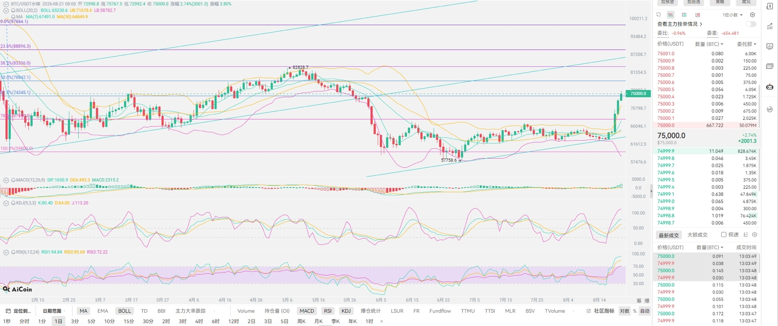Open the robot assistant icon in right sidebar

(770, 87)
